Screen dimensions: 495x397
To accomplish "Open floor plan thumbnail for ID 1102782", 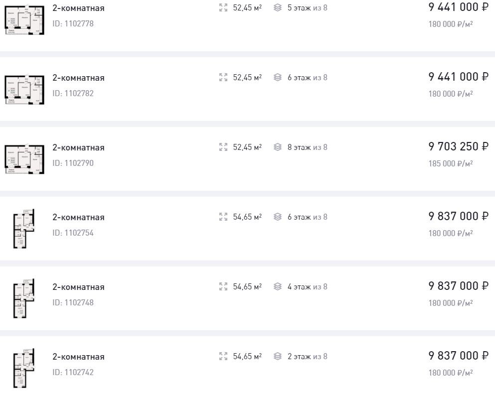I will coord(24,90).
